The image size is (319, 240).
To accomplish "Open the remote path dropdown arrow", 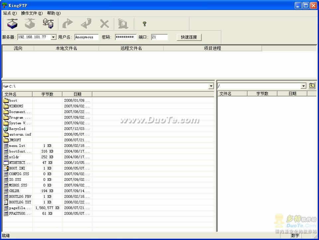I will [x=303, y=86].
